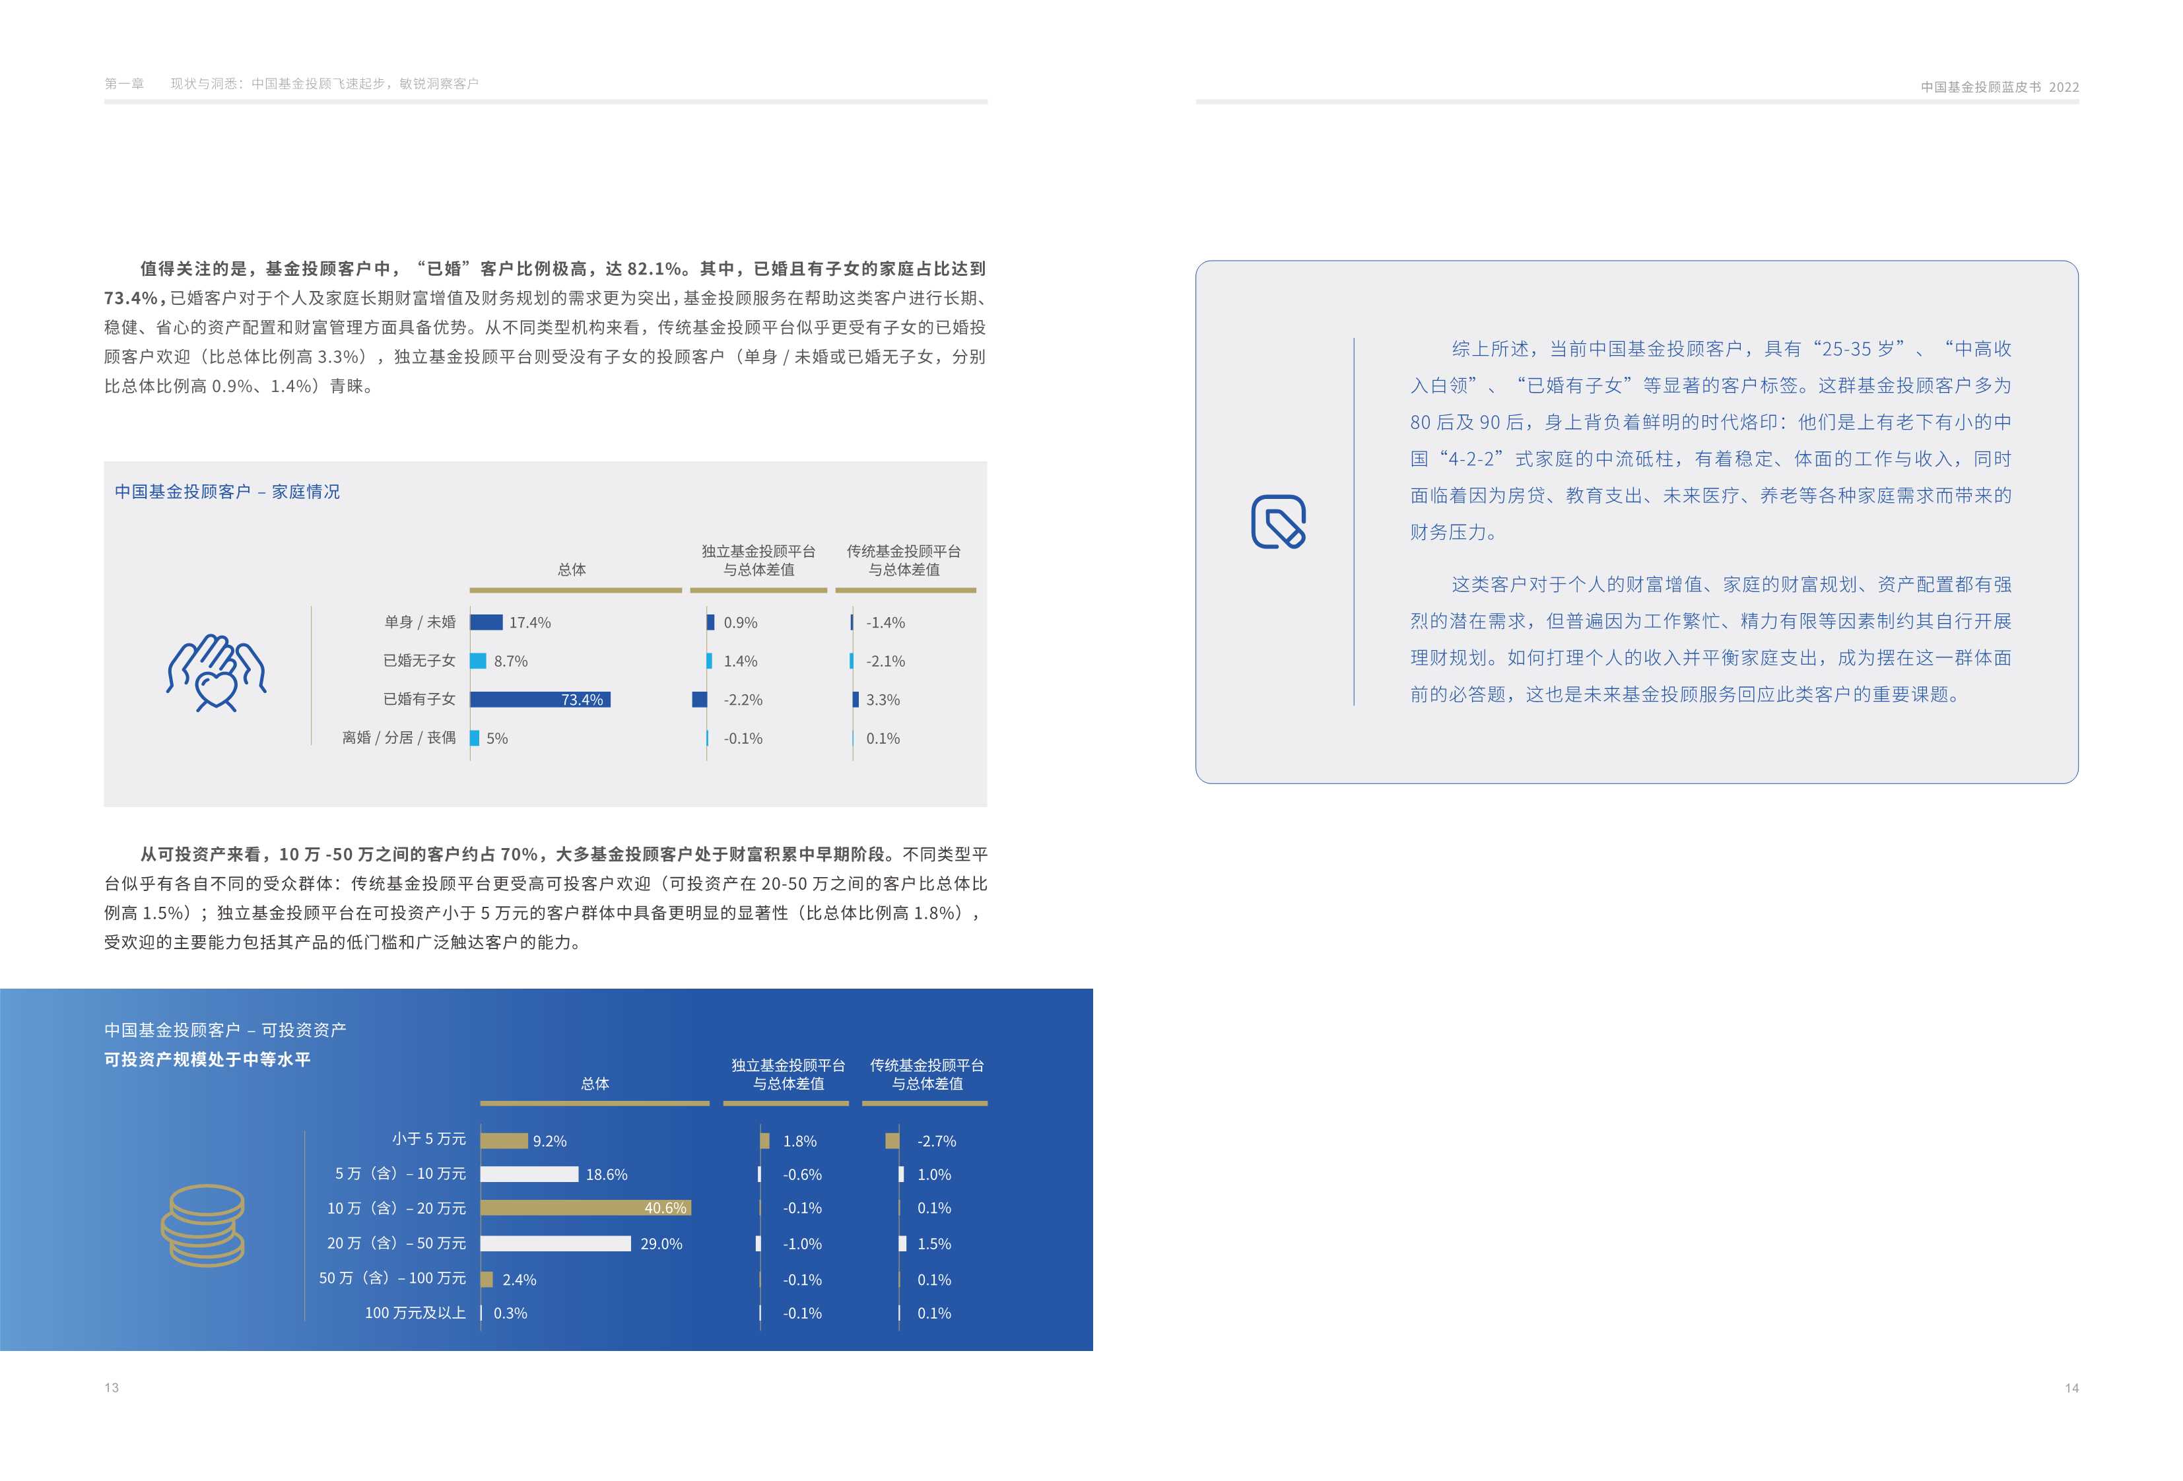Click 独立基金投顾平台 header in asset chart
2183x1481 pixels.
(x=789, y=1074)
